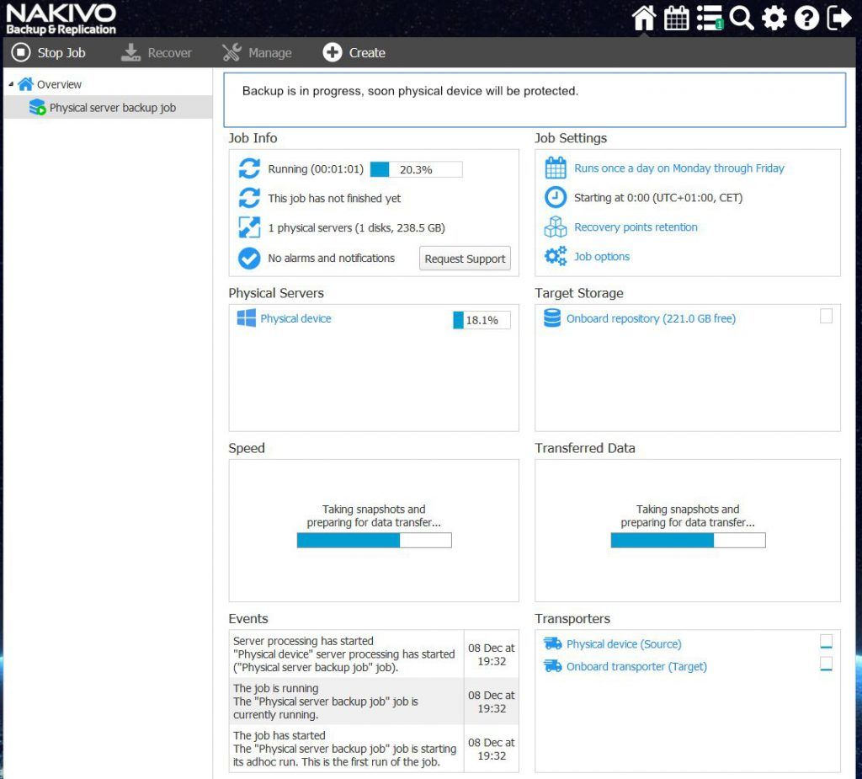Screen dimensions: 862x779
Task: Click 'This job has not finished yet' text
Action: (334, 198)
